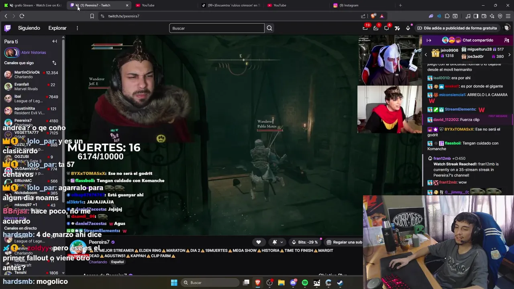The height and width of the screenshot is (289, 514).
Task: Open Task View from taskbar
Action: (246, 283)
